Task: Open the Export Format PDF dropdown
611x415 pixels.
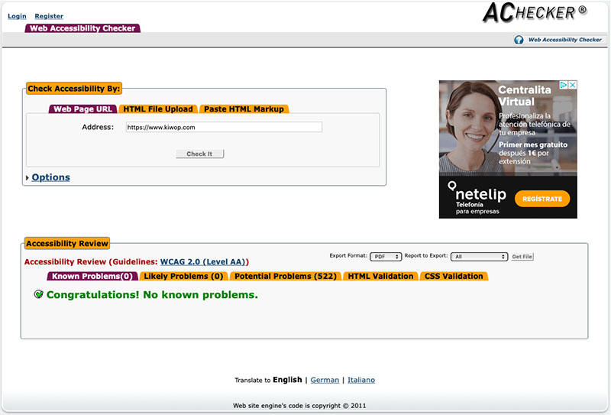Action: [386, 257]
